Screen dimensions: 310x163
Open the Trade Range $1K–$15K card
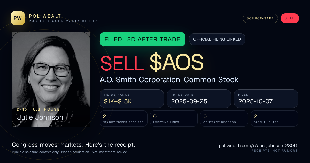click(132, 99)
